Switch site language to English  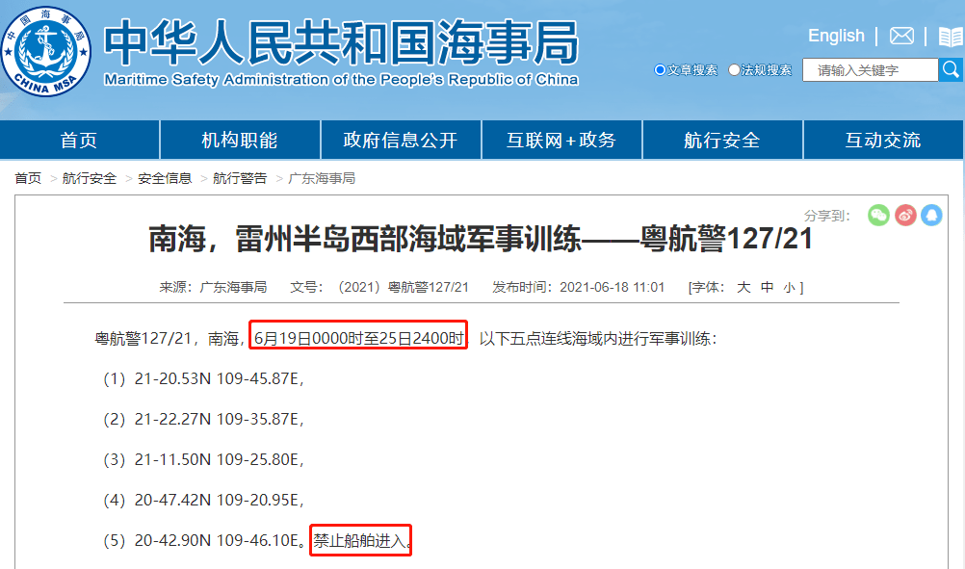pyautogui.click(x=836, y=36)
